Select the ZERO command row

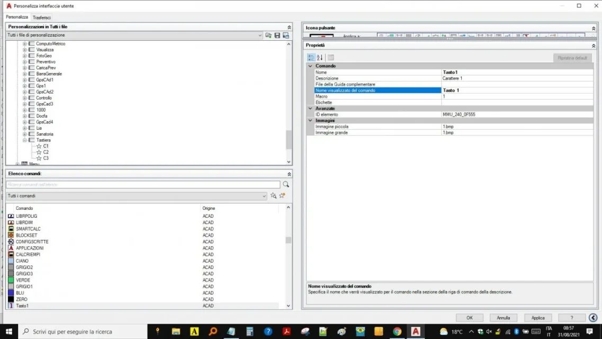coord(143,299)
